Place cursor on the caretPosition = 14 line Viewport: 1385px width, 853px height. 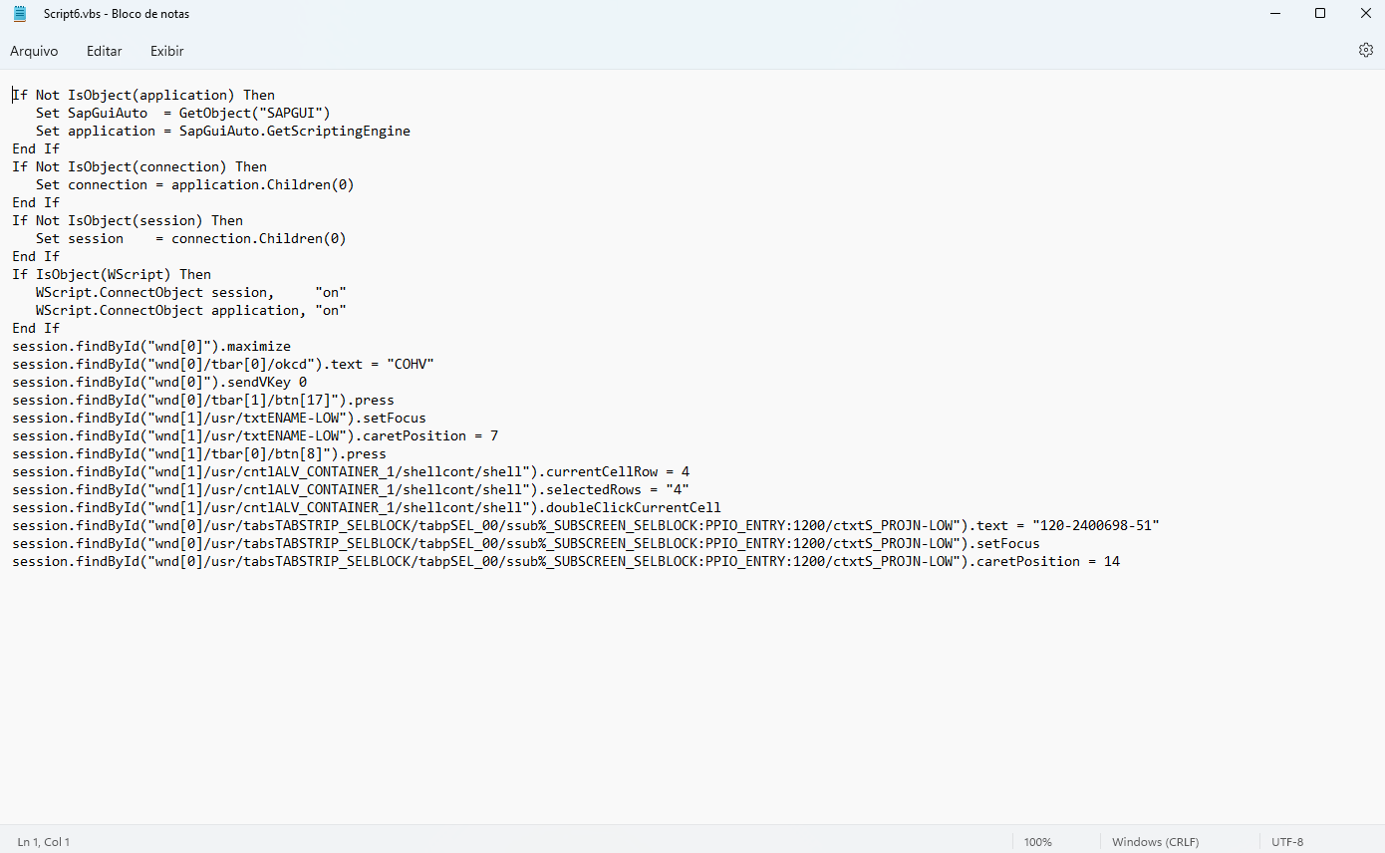pos(566,562)
